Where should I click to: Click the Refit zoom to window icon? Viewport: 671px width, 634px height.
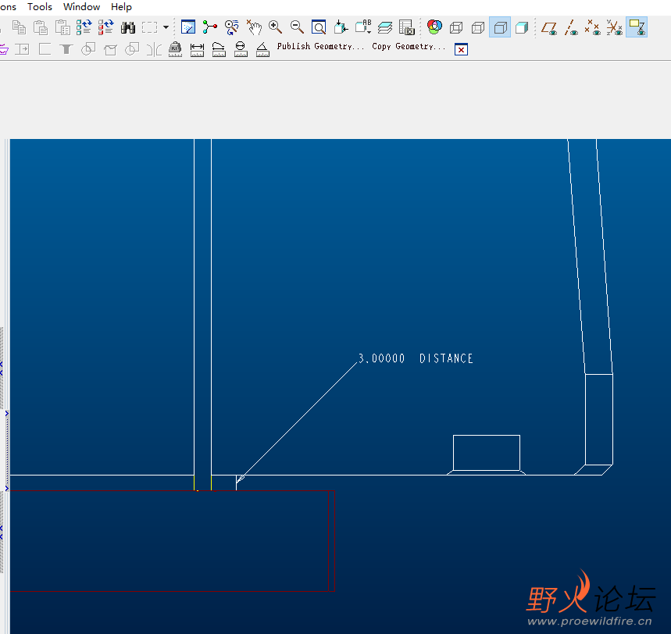coord(319,27)
